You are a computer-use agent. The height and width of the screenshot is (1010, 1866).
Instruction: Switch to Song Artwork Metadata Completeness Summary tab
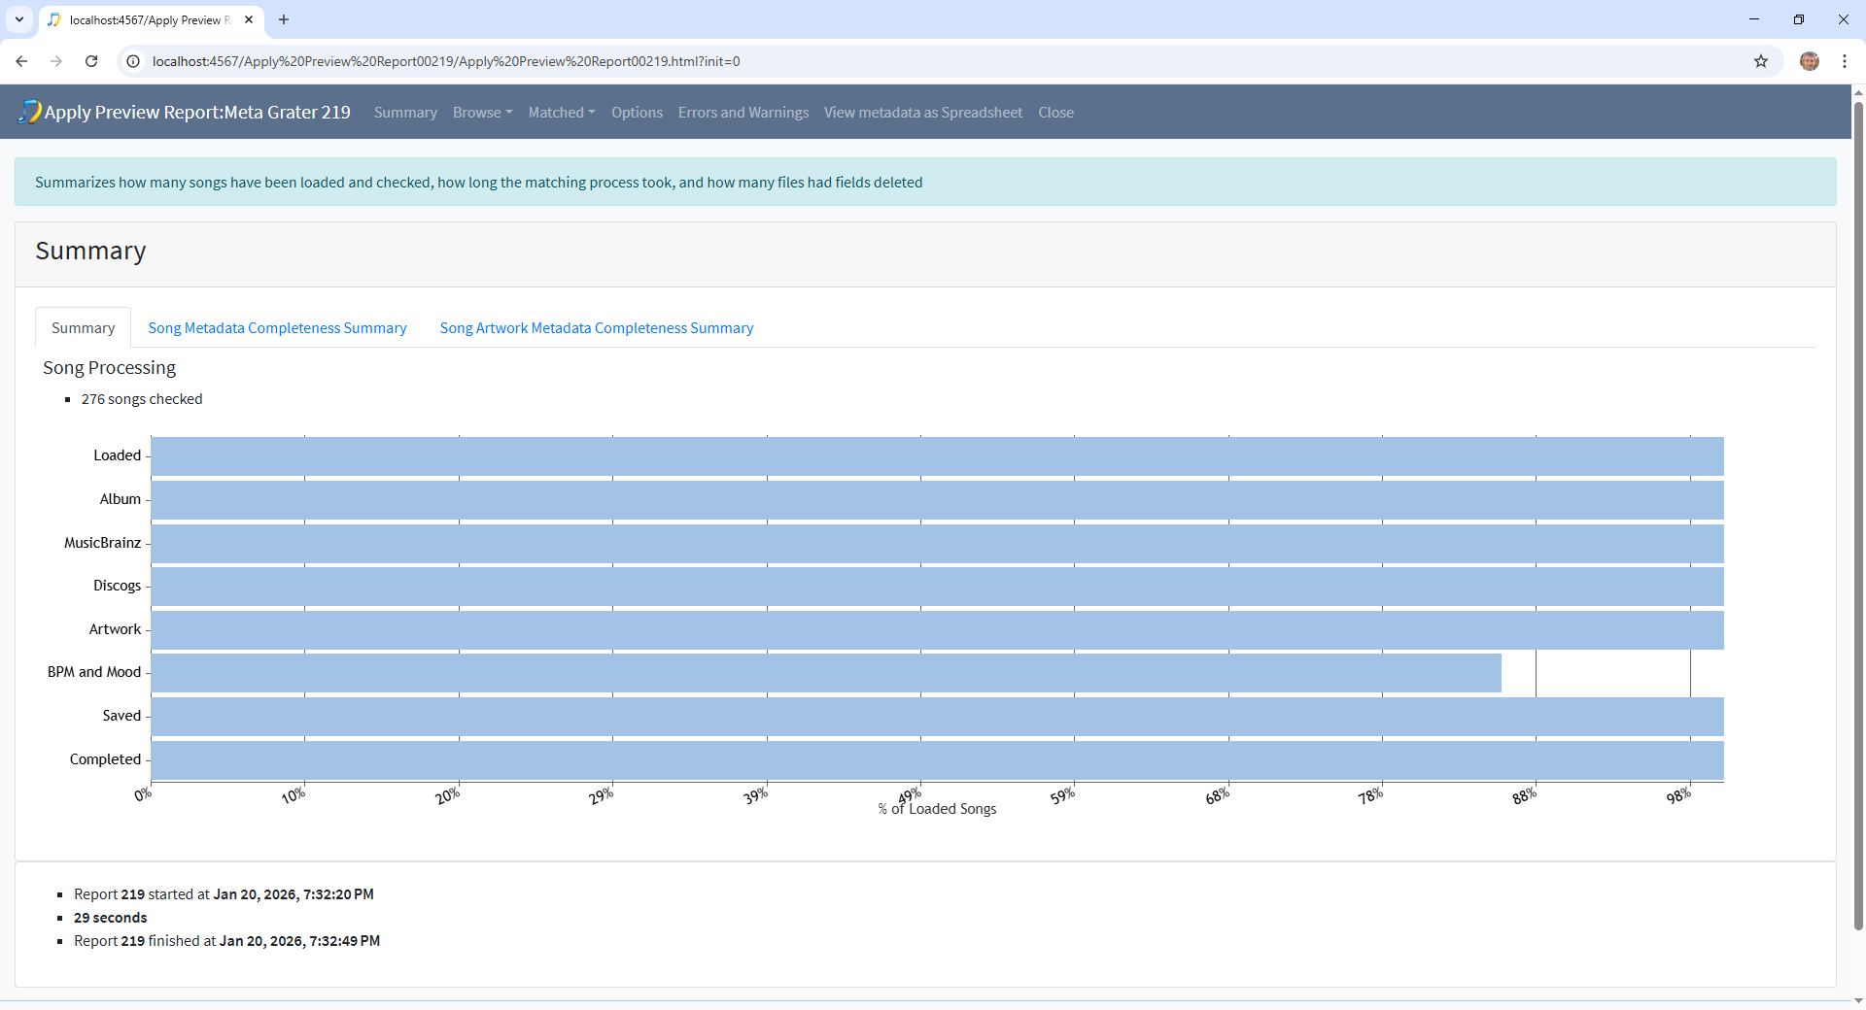(x=596, y=328)
